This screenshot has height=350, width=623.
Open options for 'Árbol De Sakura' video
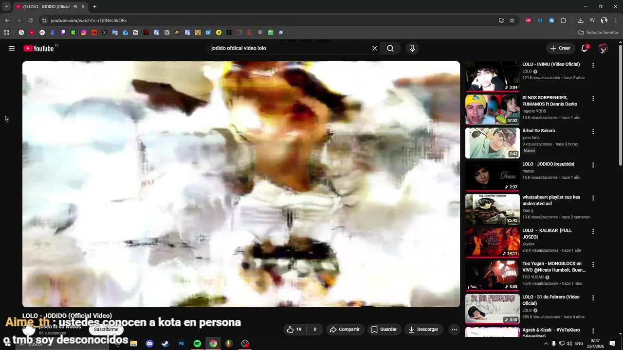(x=593, y=132)
